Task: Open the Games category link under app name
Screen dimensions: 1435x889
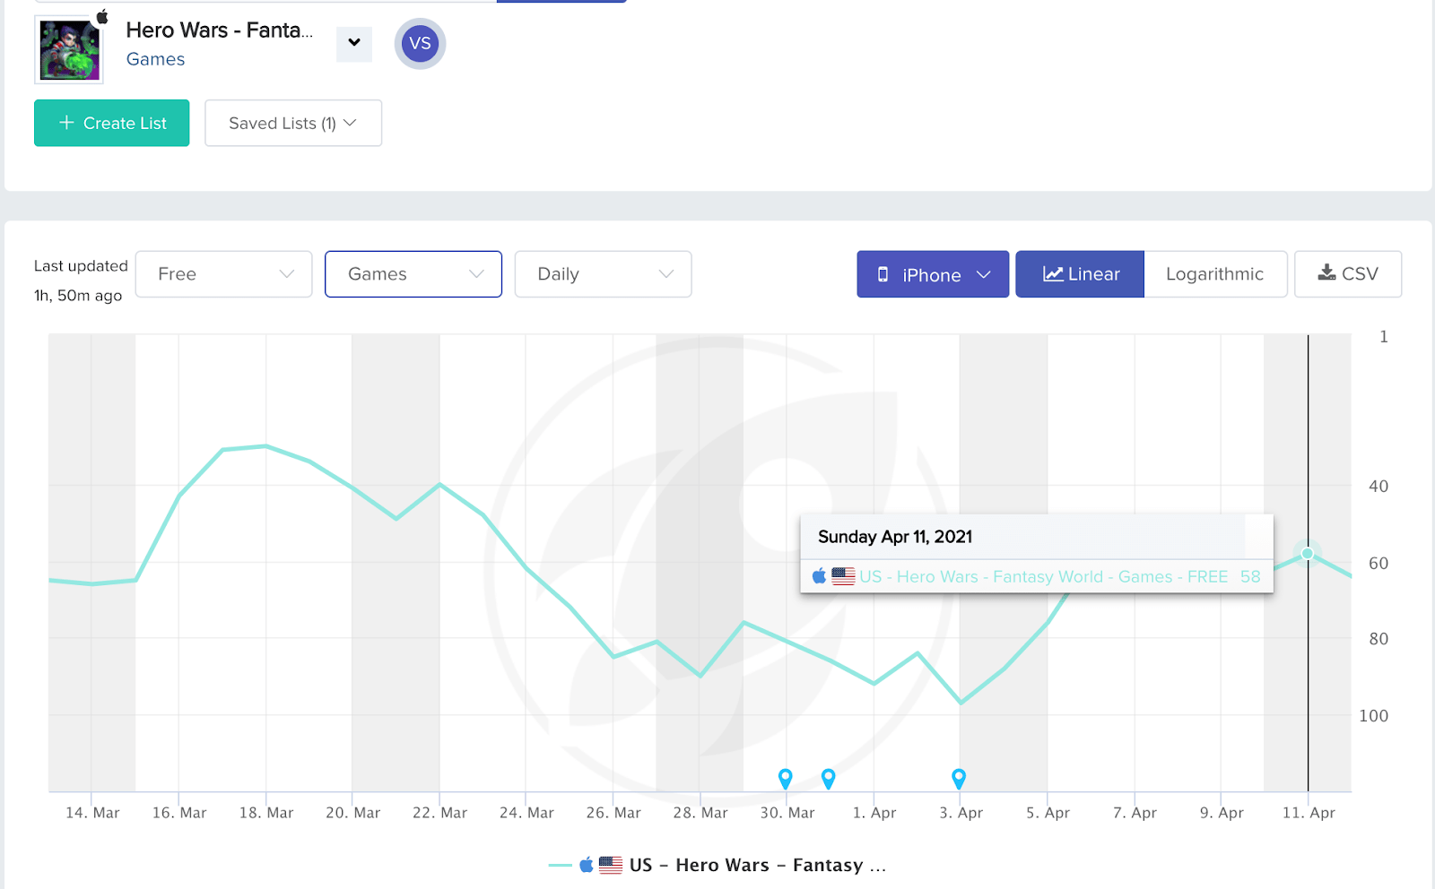Action: [x=155, y=59]
